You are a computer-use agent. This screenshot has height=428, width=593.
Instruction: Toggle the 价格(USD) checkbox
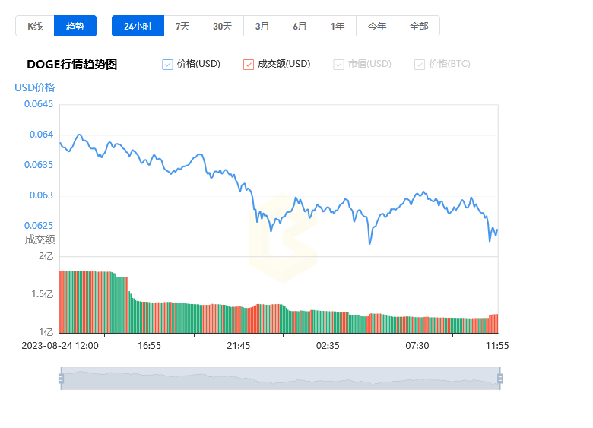click(x=167, y=65)
